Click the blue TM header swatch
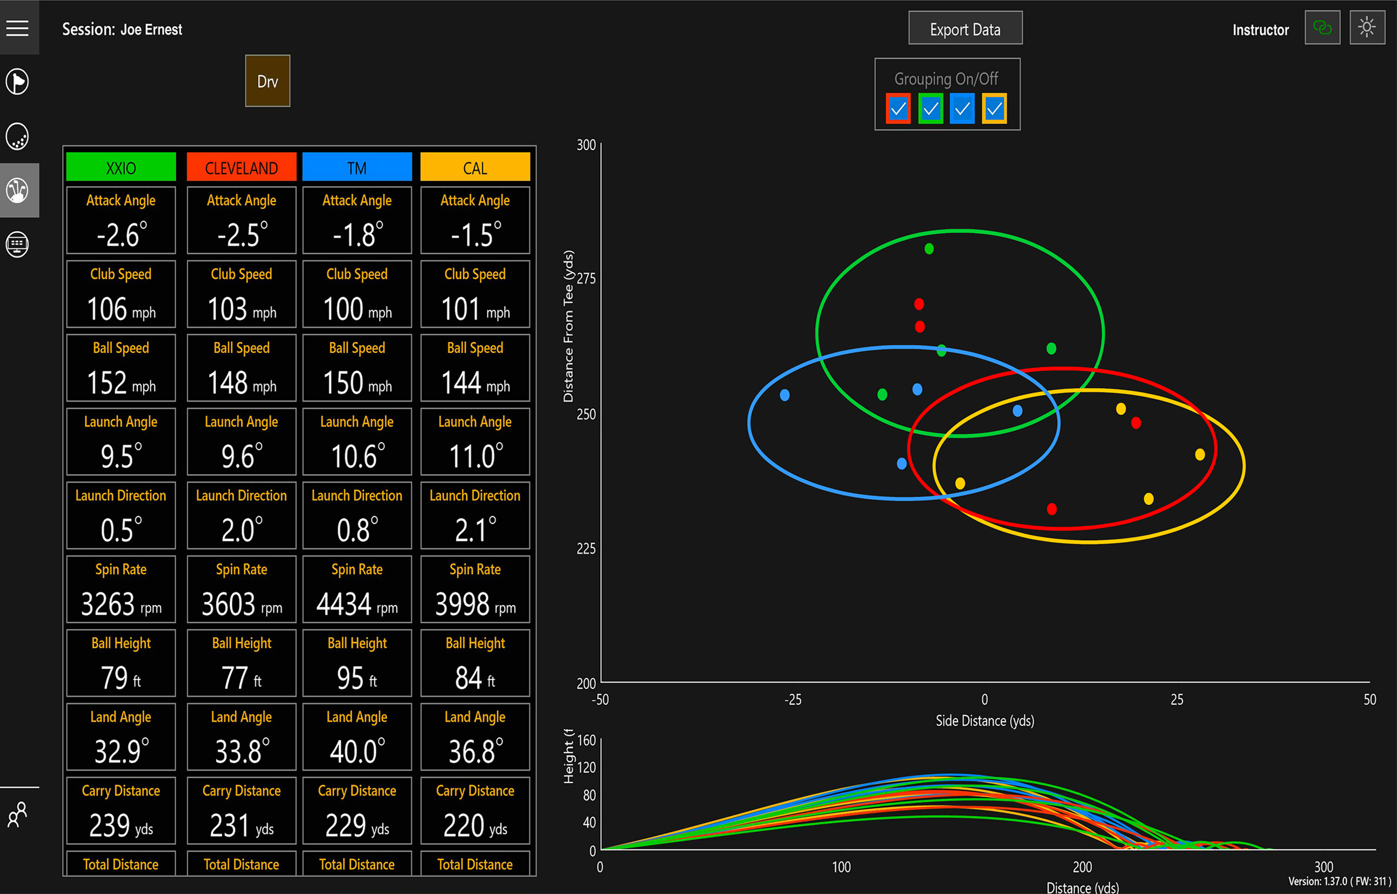Screen dimensions: 1397x894 pyautogui.click(x=356, y=168)
